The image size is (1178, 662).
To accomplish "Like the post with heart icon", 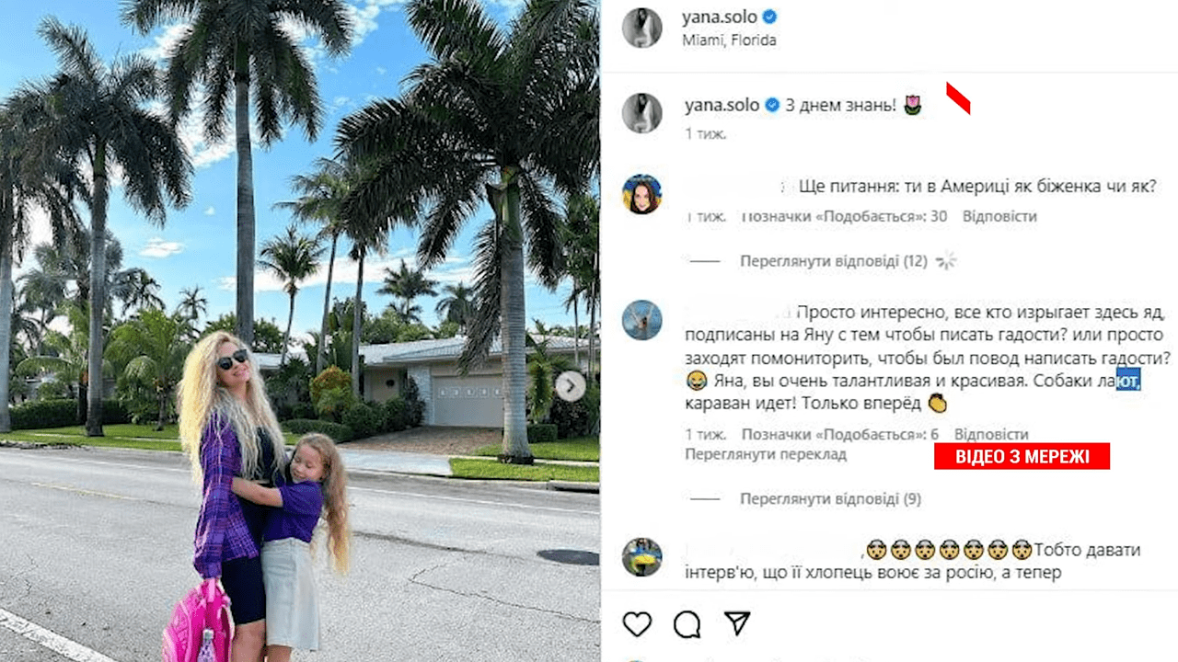I will point(637,624).
